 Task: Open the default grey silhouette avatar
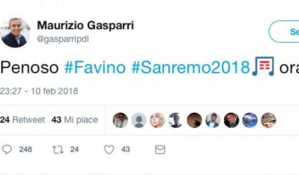point(139,120)
